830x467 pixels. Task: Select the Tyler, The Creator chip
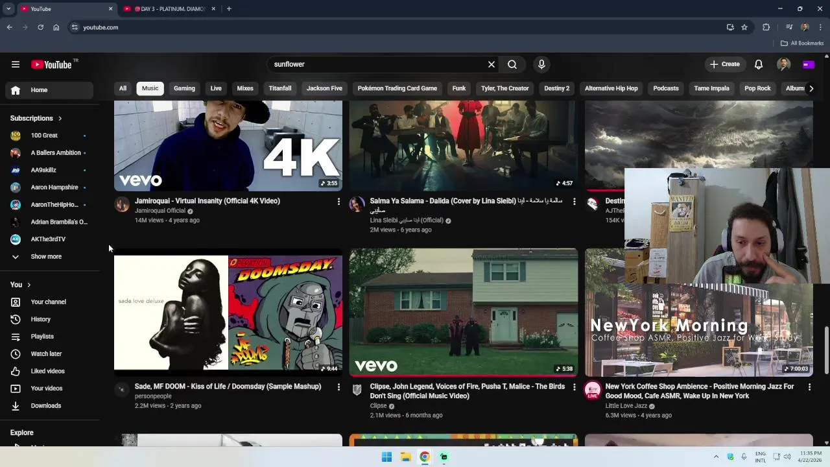(x=505, y=88)
